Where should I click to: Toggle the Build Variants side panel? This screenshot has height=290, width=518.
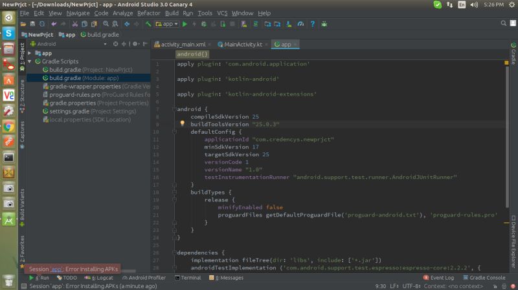pos(22,207)
